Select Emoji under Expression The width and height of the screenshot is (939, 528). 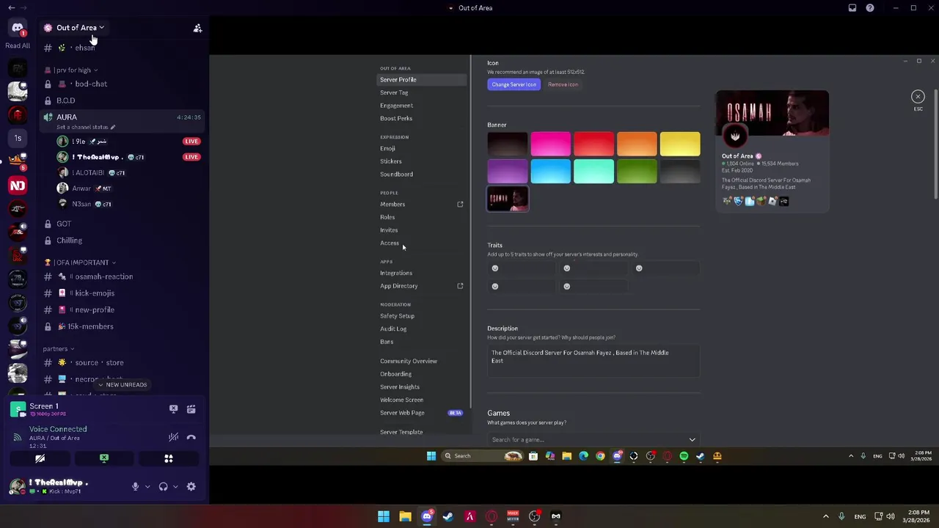[x=387, y=148]
